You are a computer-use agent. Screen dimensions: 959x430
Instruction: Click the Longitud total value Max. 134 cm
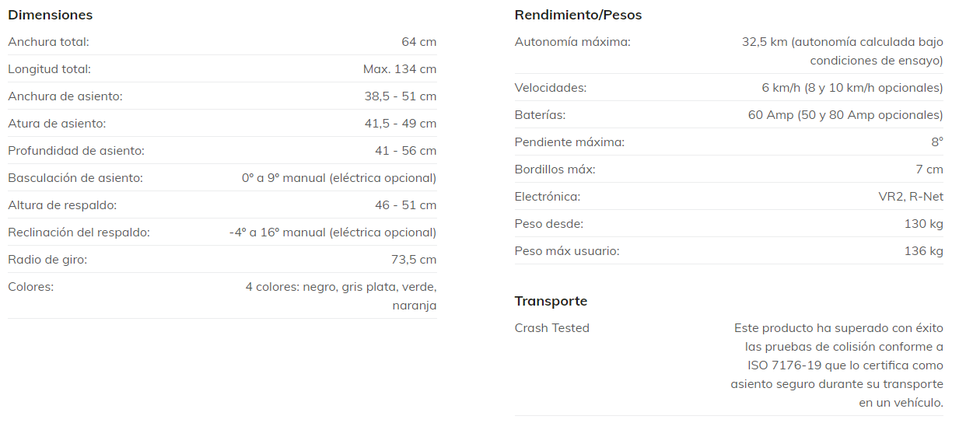coord(399,68)
